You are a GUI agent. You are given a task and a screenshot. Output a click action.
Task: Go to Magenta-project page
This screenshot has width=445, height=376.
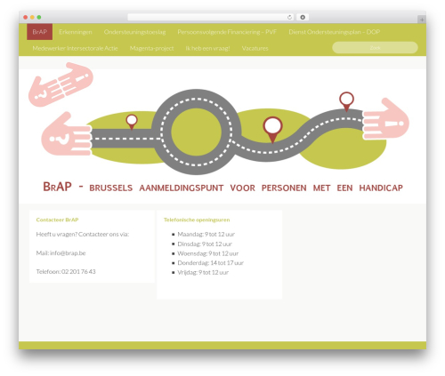[151, 48]
